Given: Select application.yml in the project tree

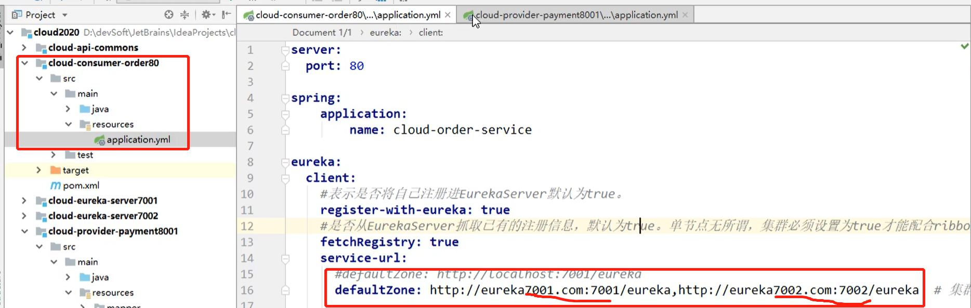Looking at the screenshot, I should (x=138, y=139).
